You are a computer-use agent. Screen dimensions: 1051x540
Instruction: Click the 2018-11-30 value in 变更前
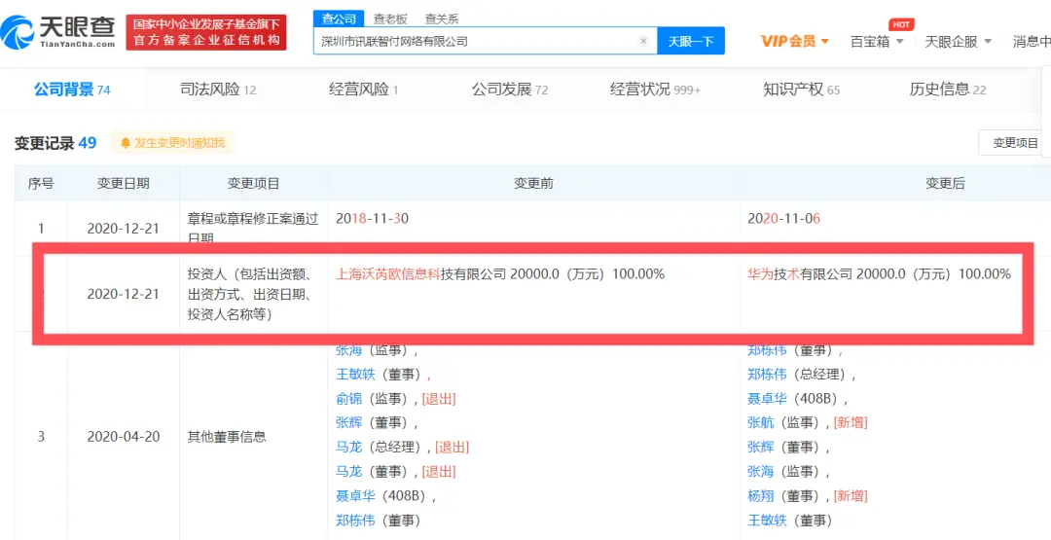[372, 218]
